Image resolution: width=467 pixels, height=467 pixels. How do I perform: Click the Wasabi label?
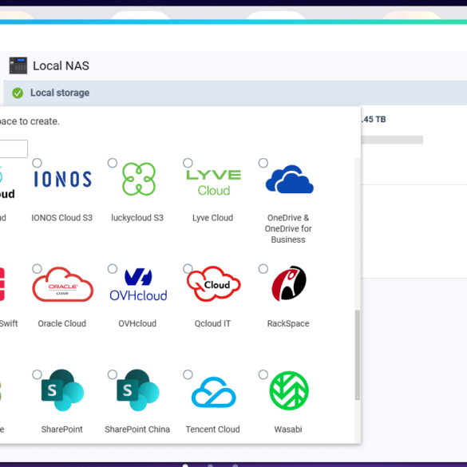pos(288,429)
